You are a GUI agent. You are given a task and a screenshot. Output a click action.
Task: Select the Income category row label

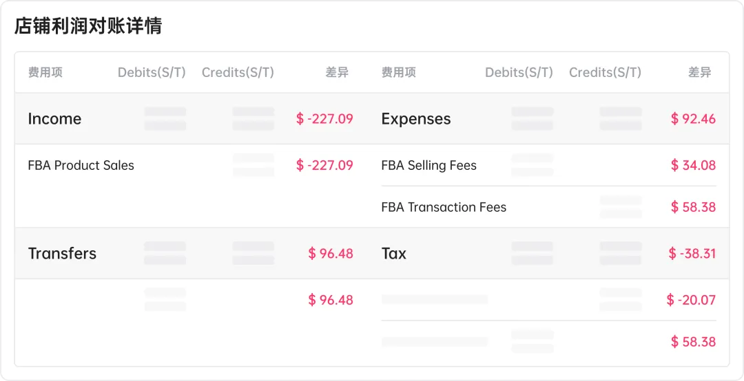coord(54,118)
